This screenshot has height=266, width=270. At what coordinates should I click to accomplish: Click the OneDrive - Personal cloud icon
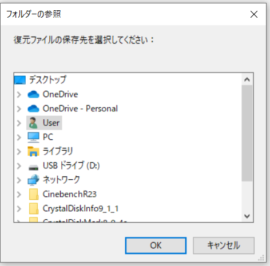[x=33, y=108]
